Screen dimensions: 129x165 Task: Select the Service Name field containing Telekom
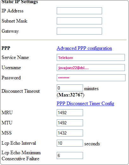click(91, 57)
